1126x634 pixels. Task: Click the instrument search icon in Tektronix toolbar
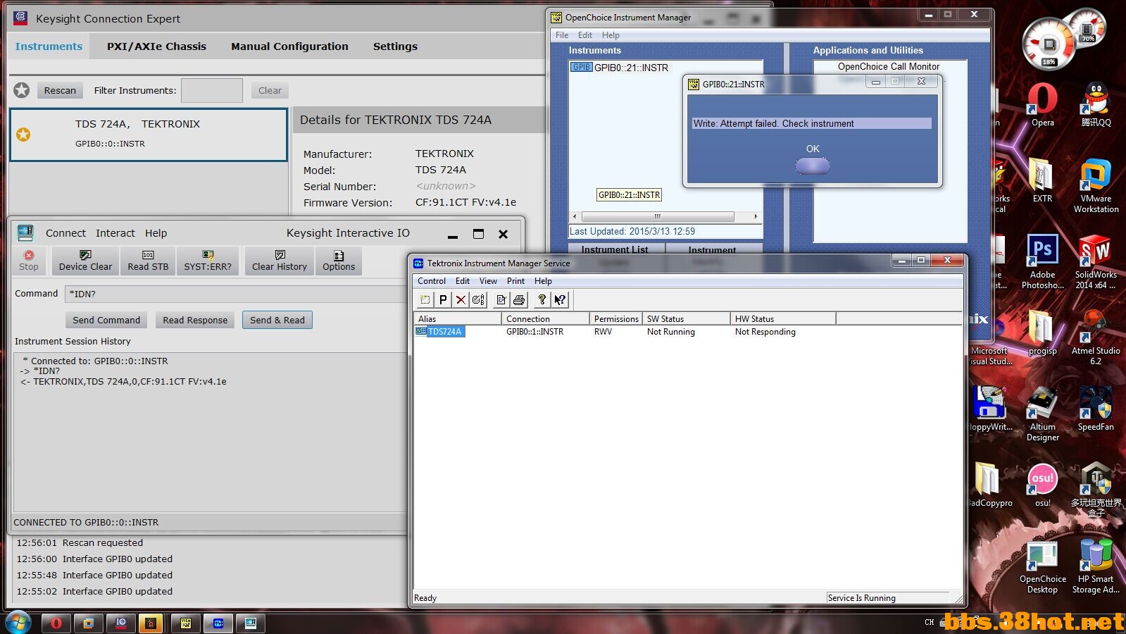478,299
